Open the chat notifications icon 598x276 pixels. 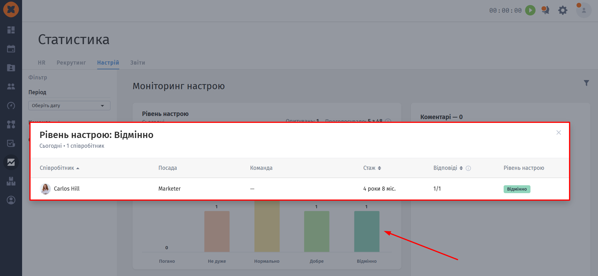click(545, 10)
